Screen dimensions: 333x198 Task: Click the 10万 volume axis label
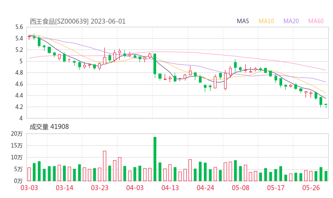(17, 157)
